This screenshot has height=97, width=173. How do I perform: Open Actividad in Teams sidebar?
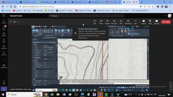4,22
